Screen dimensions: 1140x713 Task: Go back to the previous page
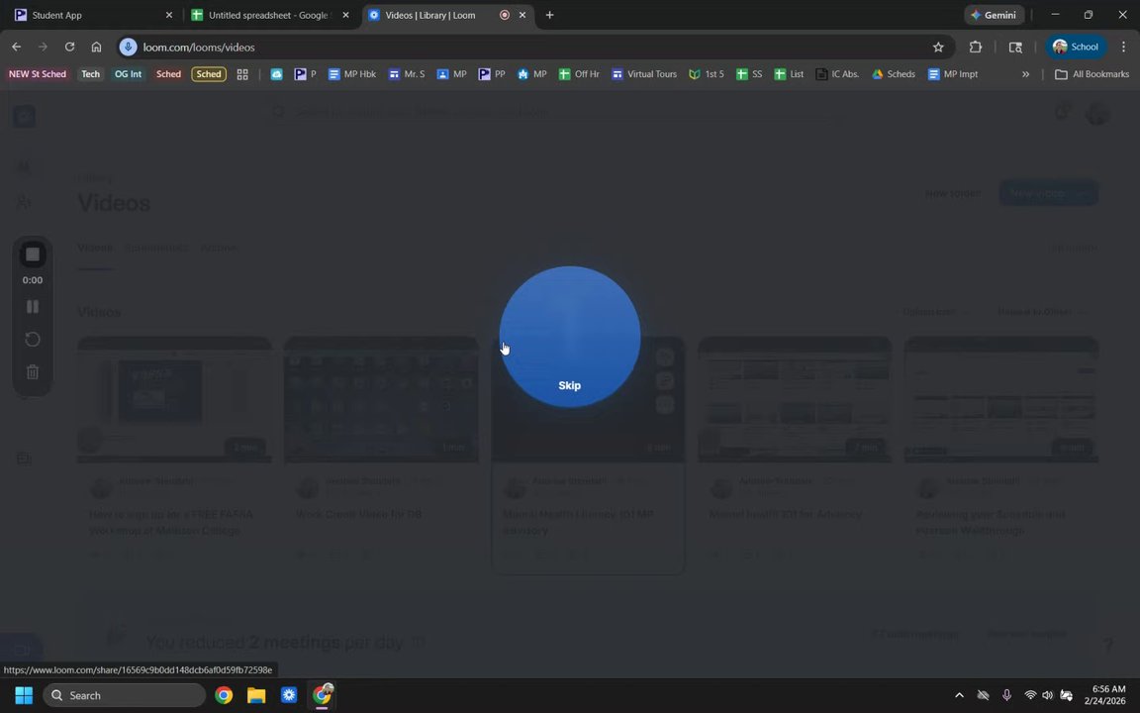16,47
